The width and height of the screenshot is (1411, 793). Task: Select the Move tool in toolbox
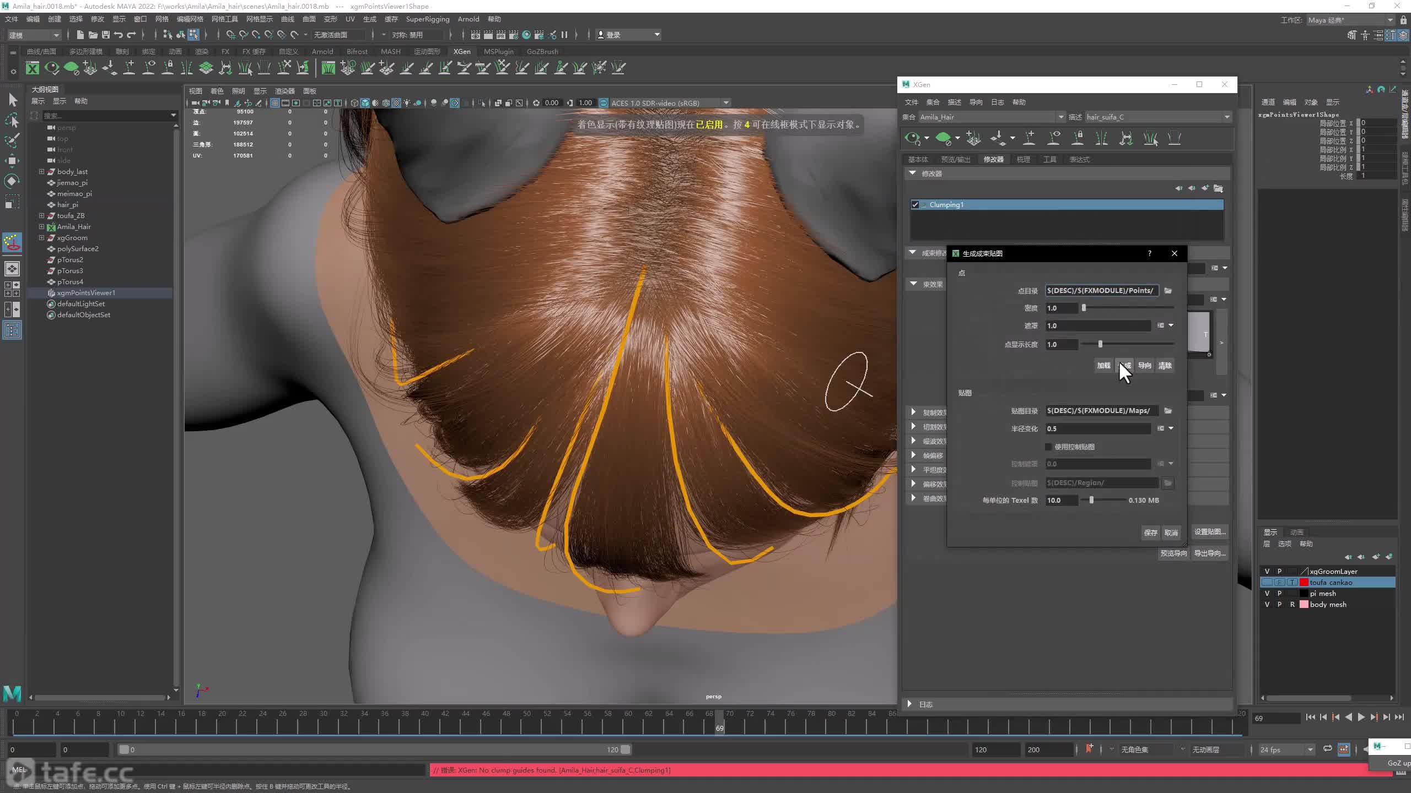[x=12, y=161]
